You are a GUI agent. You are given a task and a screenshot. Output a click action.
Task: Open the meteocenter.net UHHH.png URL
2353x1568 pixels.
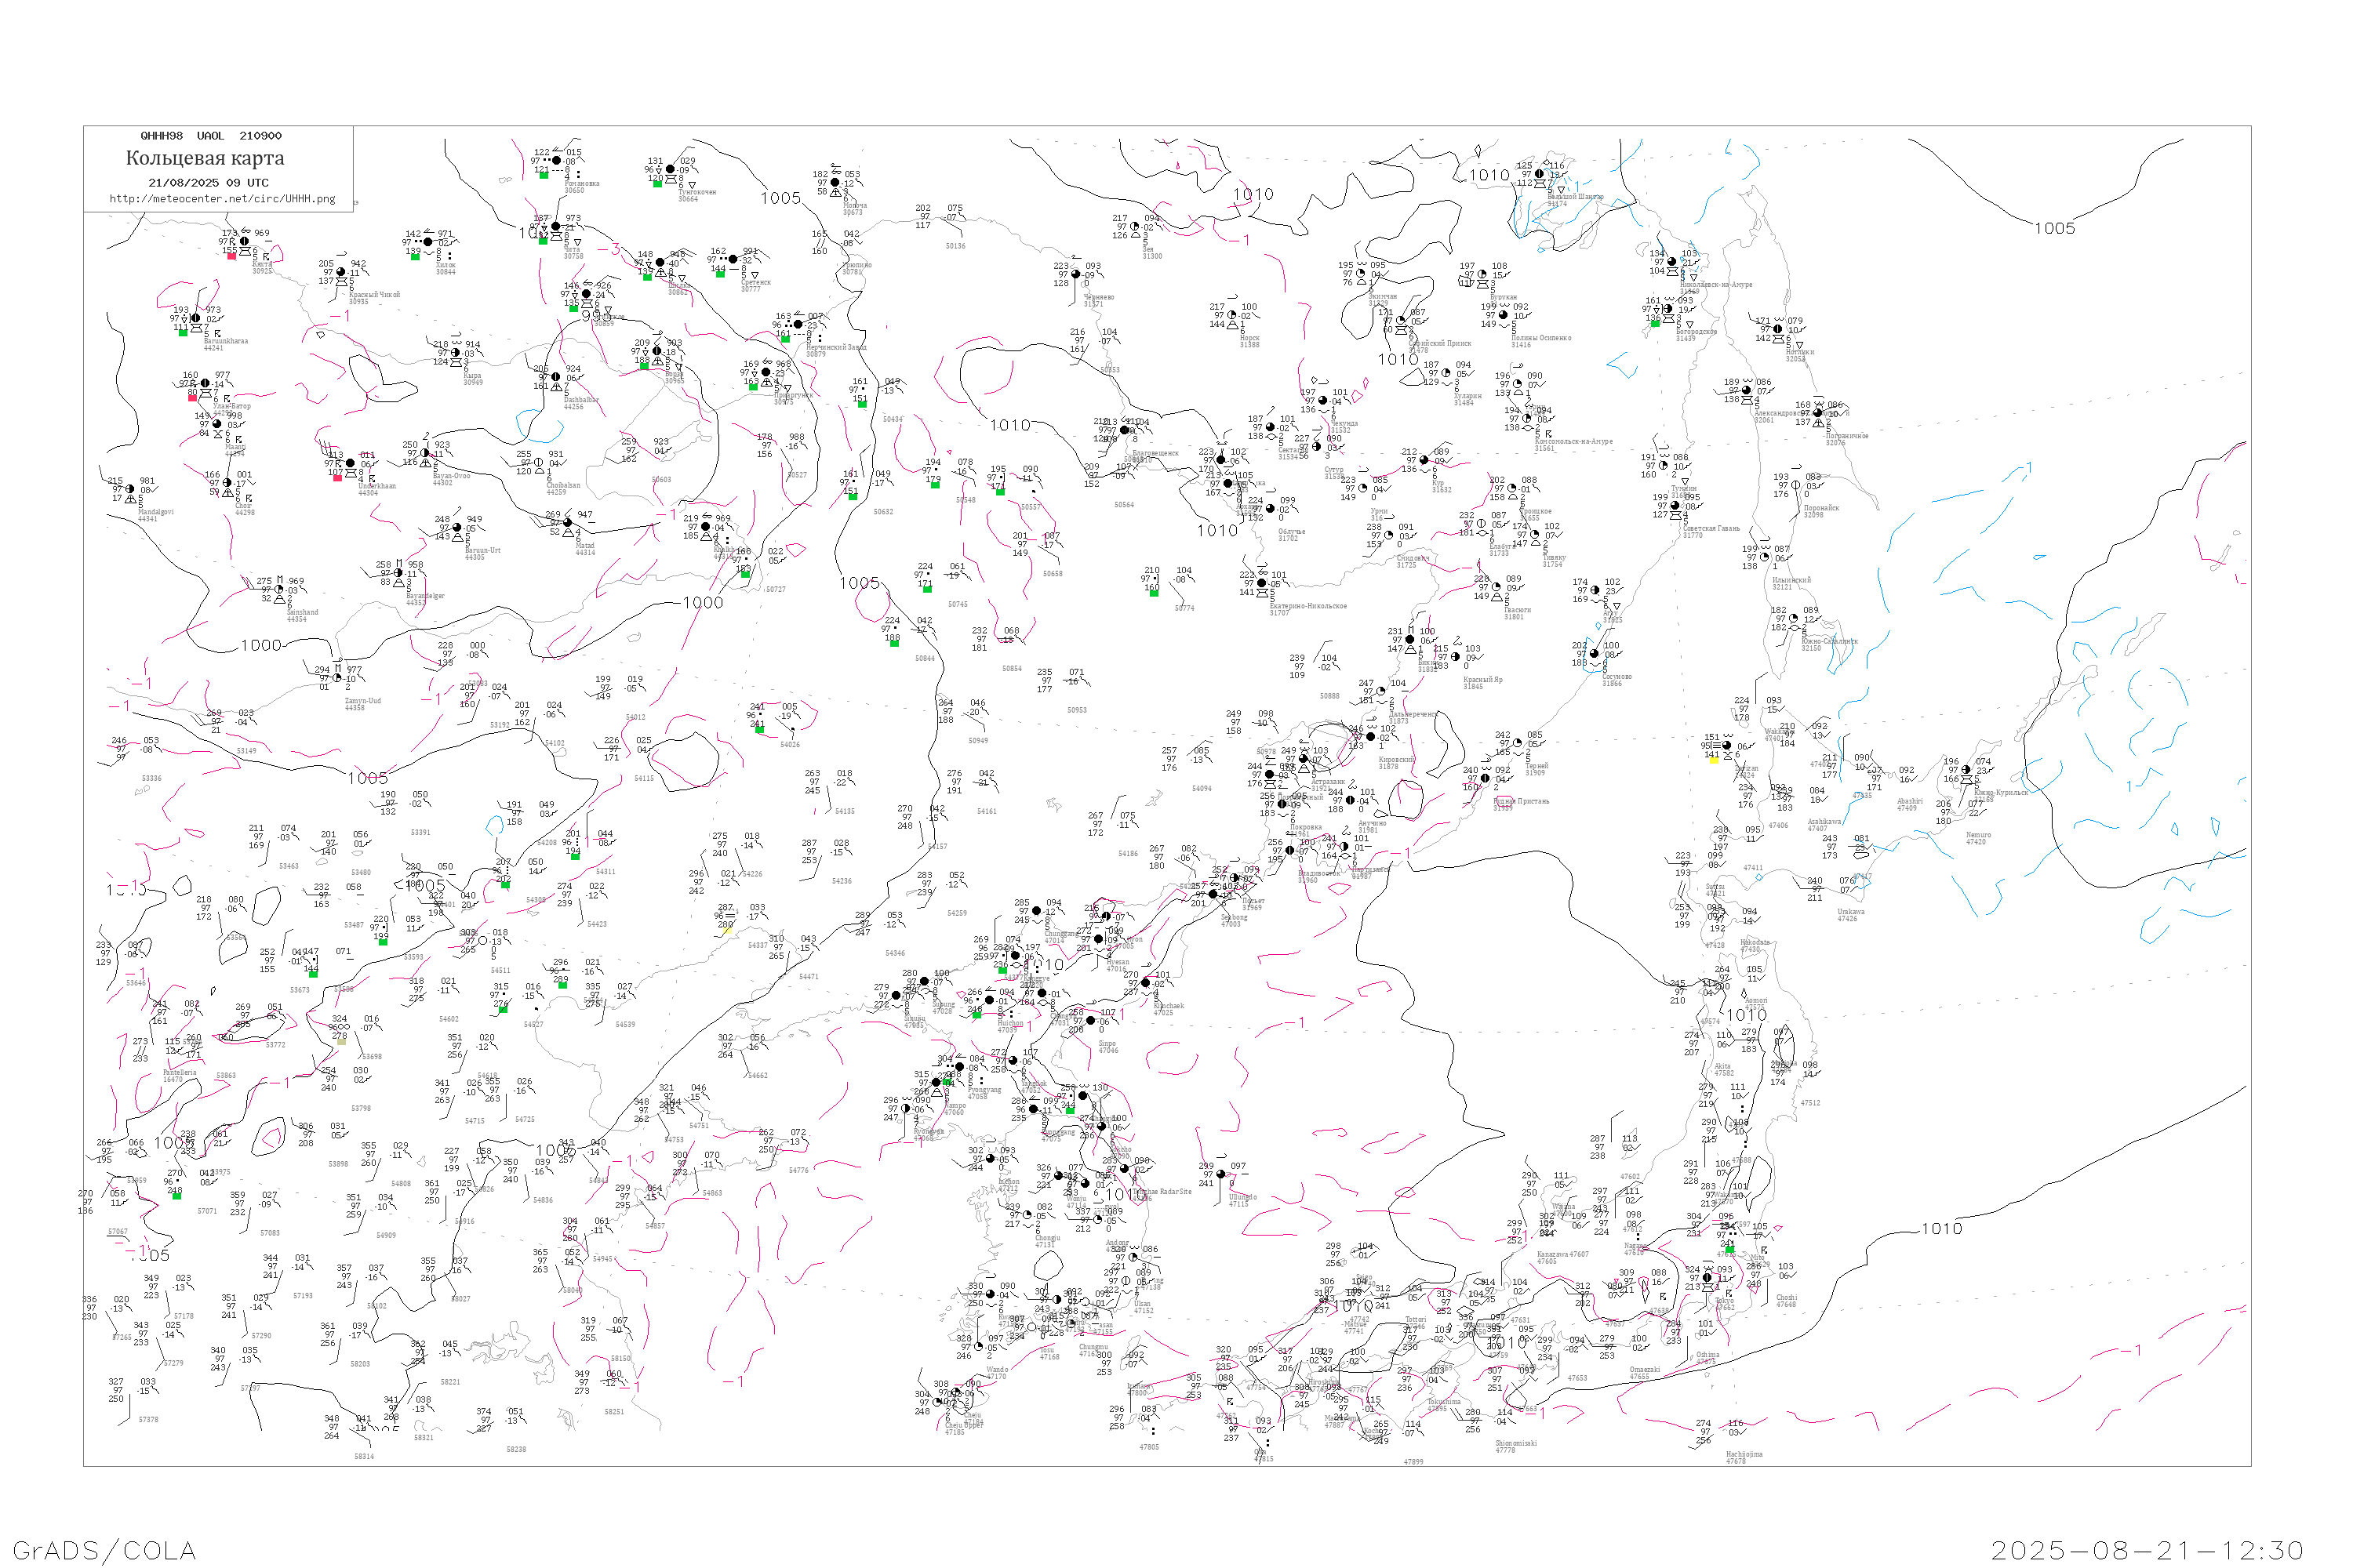pyautogui.click(x=222, y=199)
